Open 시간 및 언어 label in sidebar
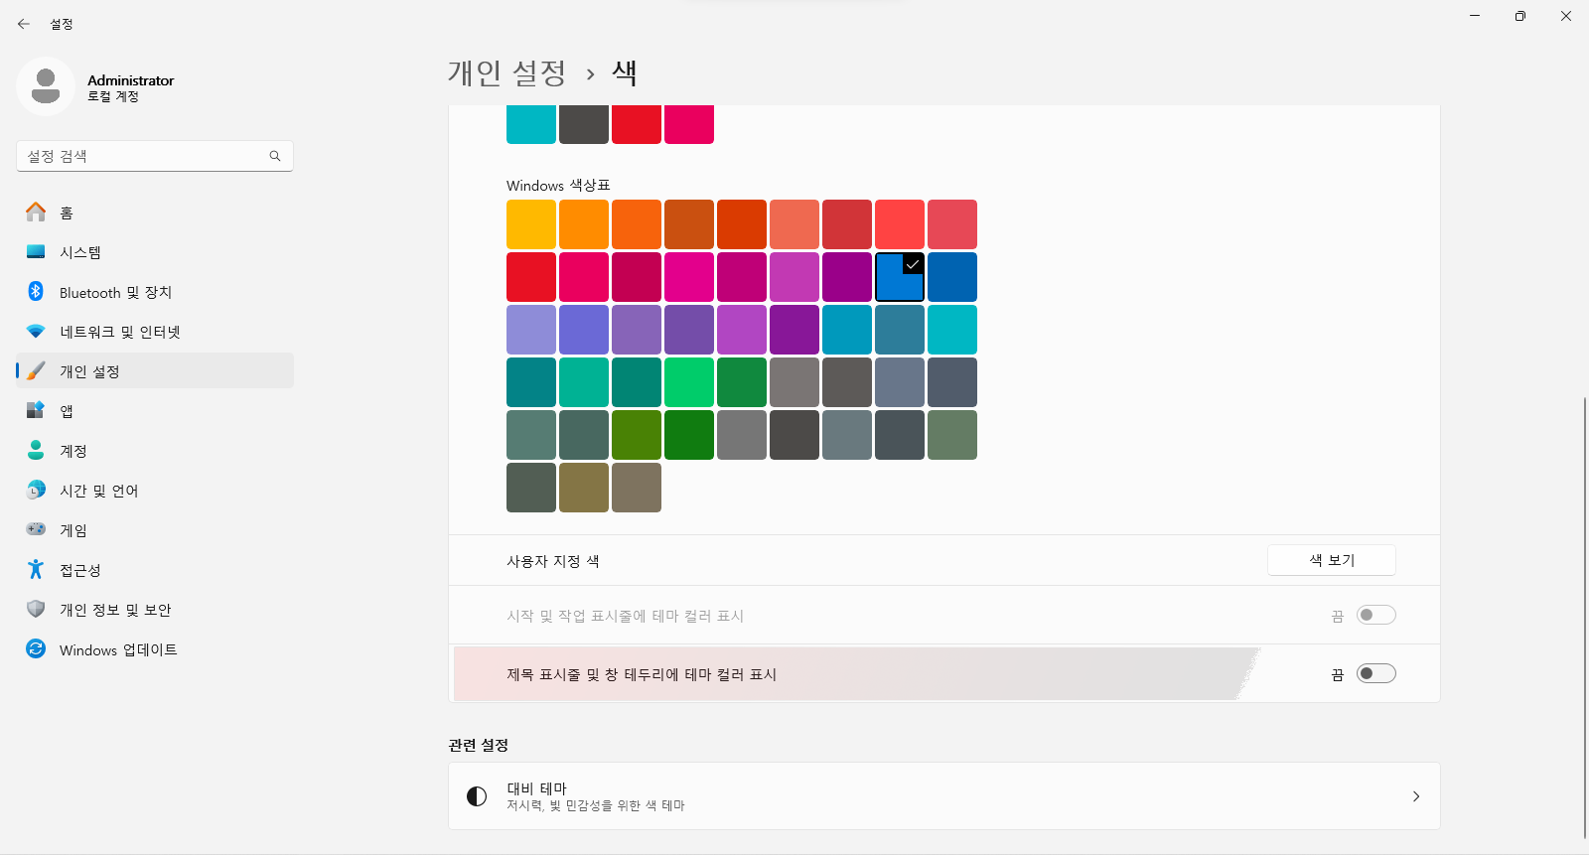This screenshot has width=1589, height=855. [99, 491]
